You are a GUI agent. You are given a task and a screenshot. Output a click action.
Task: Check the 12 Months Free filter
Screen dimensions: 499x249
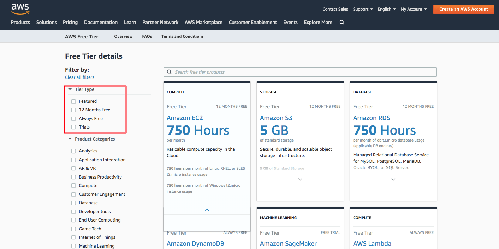click(x=73, y=110)
